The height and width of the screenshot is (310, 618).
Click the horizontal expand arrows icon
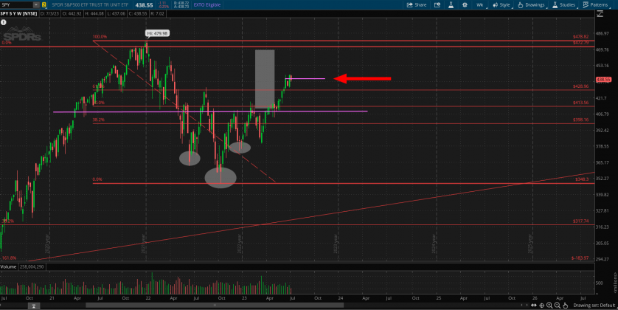(534, 306)
